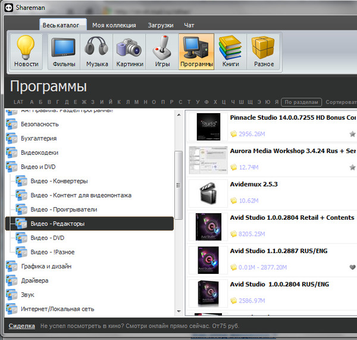Click the Shareman app logo icon
Viewport: 357px width, 340px height.
pyautogui.click(x=9, y=8)
